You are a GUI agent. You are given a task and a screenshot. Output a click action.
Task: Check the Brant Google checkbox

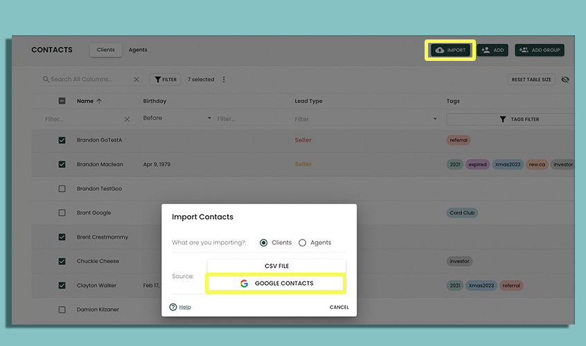tap(62, 213)
